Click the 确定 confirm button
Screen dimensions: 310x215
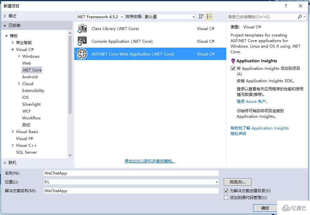pos(265,208)
